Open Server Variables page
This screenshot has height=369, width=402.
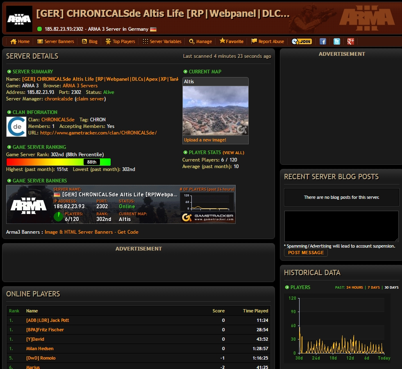(x=162, y=41)
